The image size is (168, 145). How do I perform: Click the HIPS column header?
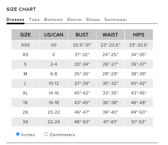(138, 35)
